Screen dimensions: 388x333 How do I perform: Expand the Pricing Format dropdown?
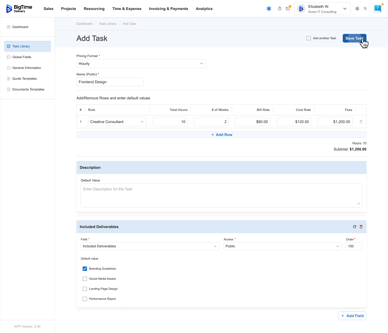[141, 64]
